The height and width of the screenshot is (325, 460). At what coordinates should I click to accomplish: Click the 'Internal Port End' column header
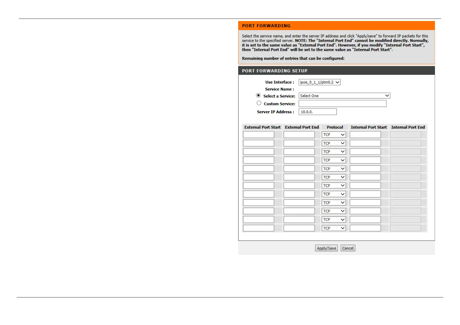408,127
